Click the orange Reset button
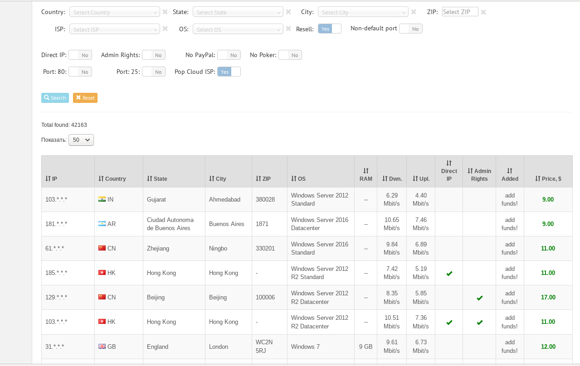This screenshot has width=580, height=366. (85, 98)
